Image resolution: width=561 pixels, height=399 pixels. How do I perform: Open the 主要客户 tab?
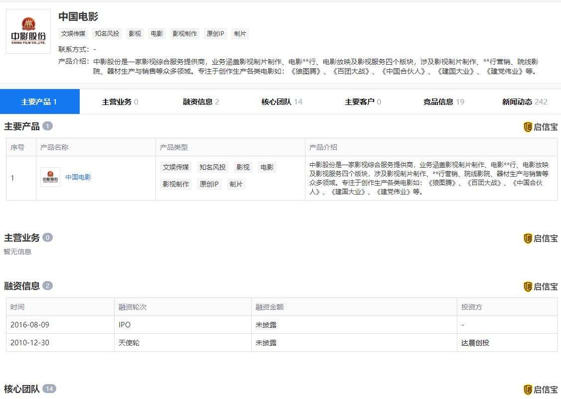360,101
